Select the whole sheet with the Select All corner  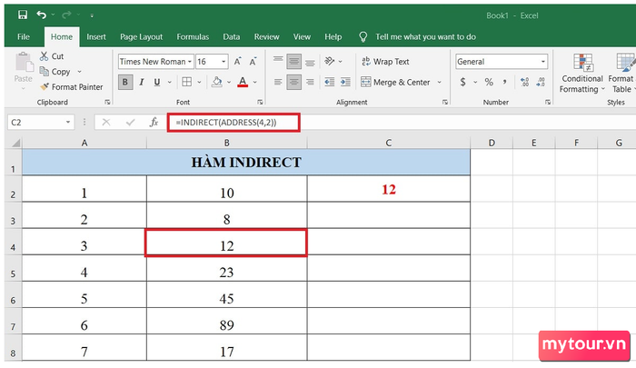(15, 143)
